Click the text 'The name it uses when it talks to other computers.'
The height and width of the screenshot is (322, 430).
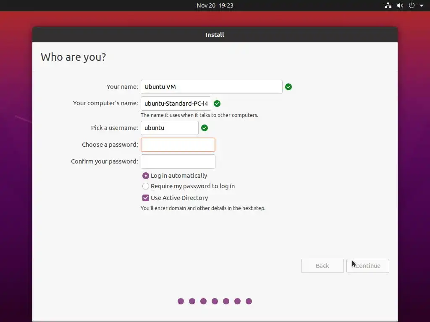click(x=199, y=115)
